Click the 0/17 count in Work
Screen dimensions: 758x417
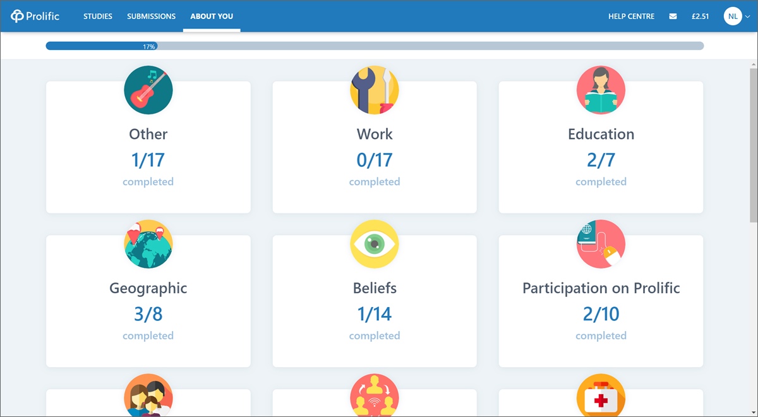pyautogui.click(x=375, y=160)
